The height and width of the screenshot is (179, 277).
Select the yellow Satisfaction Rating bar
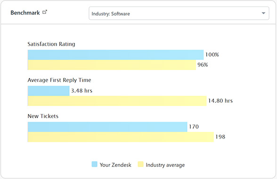[112, 65]
